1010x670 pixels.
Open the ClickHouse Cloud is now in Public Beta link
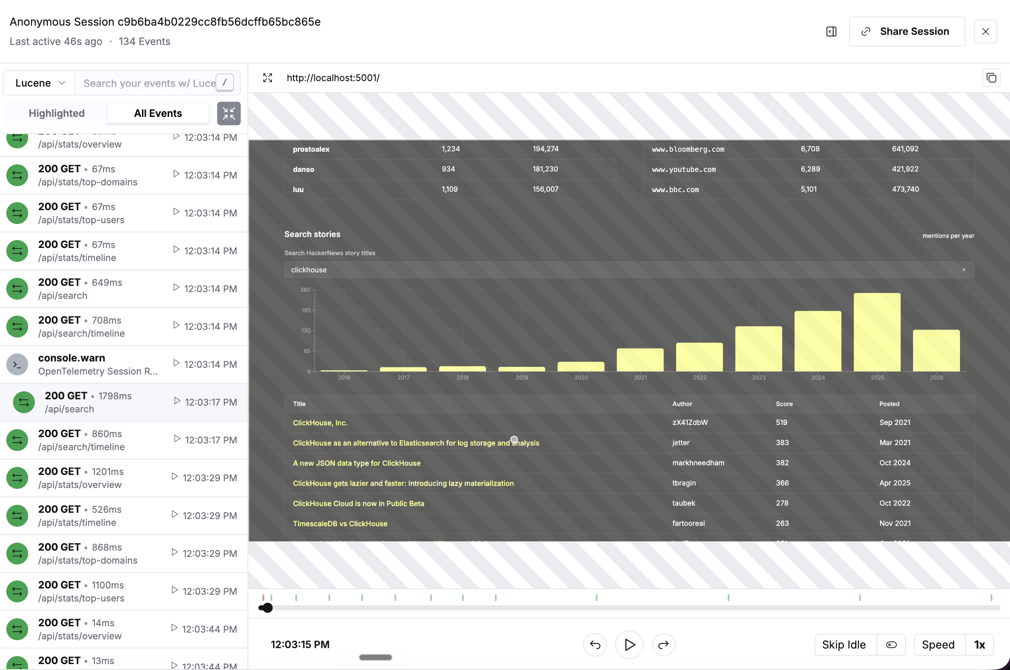click(358, 504)
